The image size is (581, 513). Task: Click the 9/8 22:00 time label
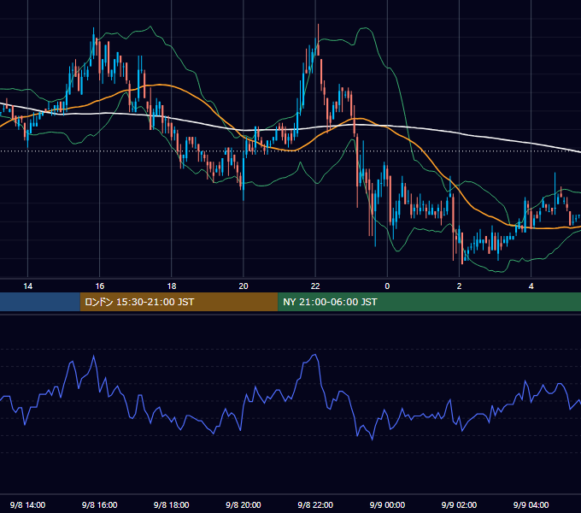click(315, 504)
